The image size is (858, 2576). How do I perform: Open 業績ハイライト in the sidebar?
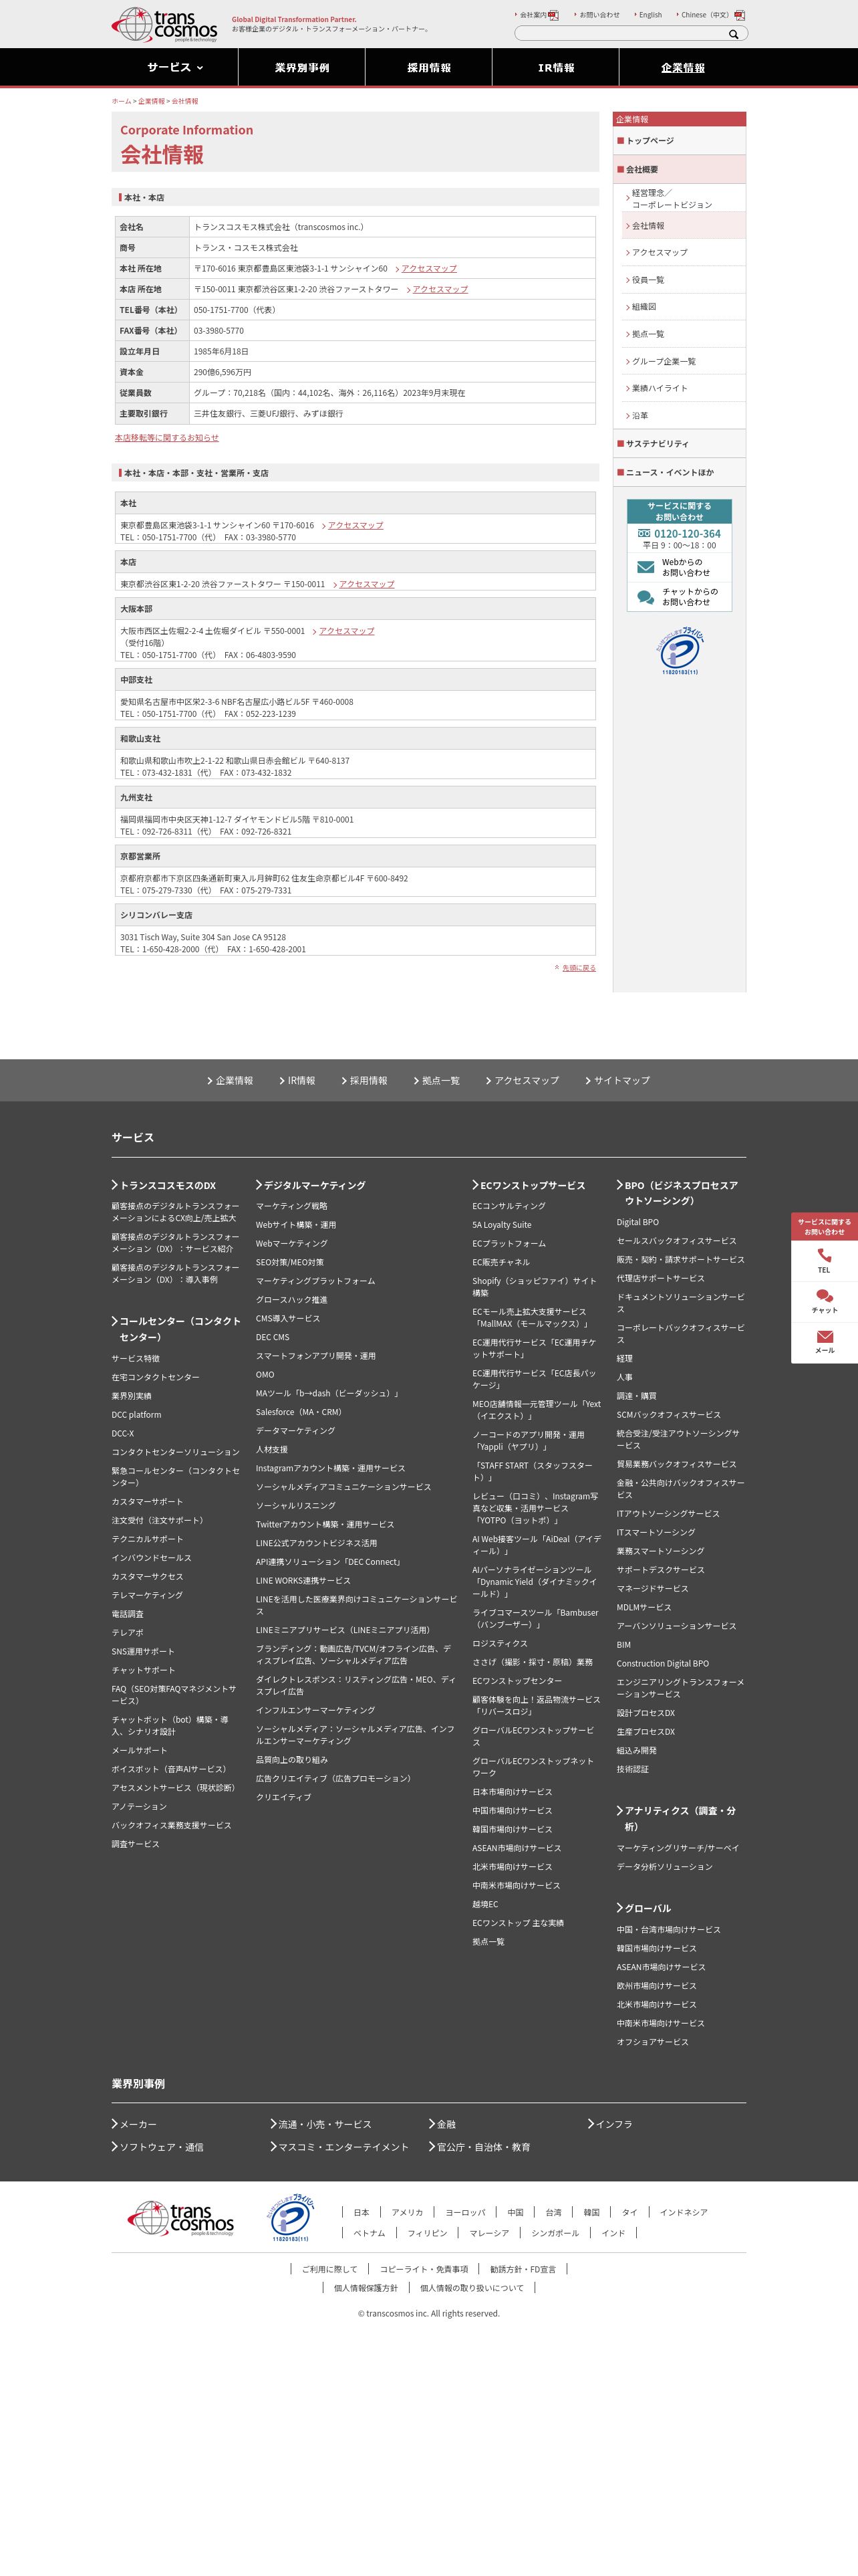coord(683,388)
